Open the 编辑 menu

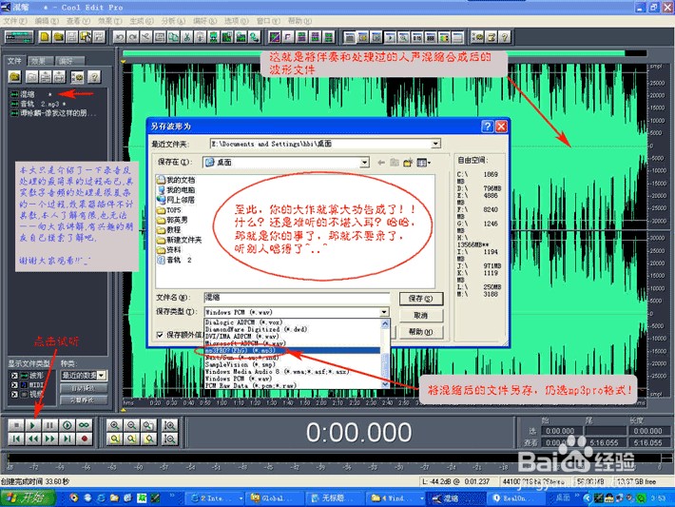tap(47, 21)
